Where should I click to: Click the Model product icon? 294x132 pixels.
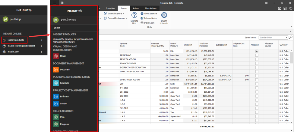[56, 56]
